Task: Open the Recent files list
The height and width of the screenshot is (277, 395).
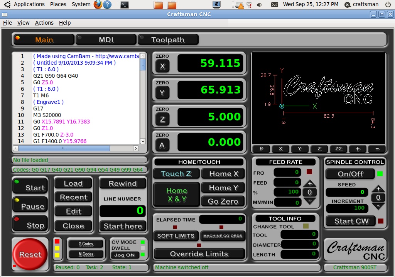Action: [73, 197]
